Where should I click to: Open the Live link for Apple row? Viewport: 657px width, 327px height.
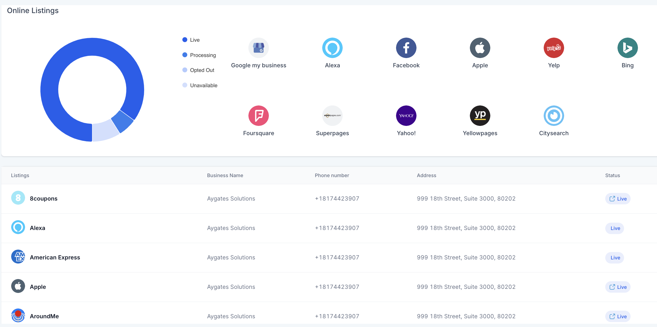[x=618, y=287]
